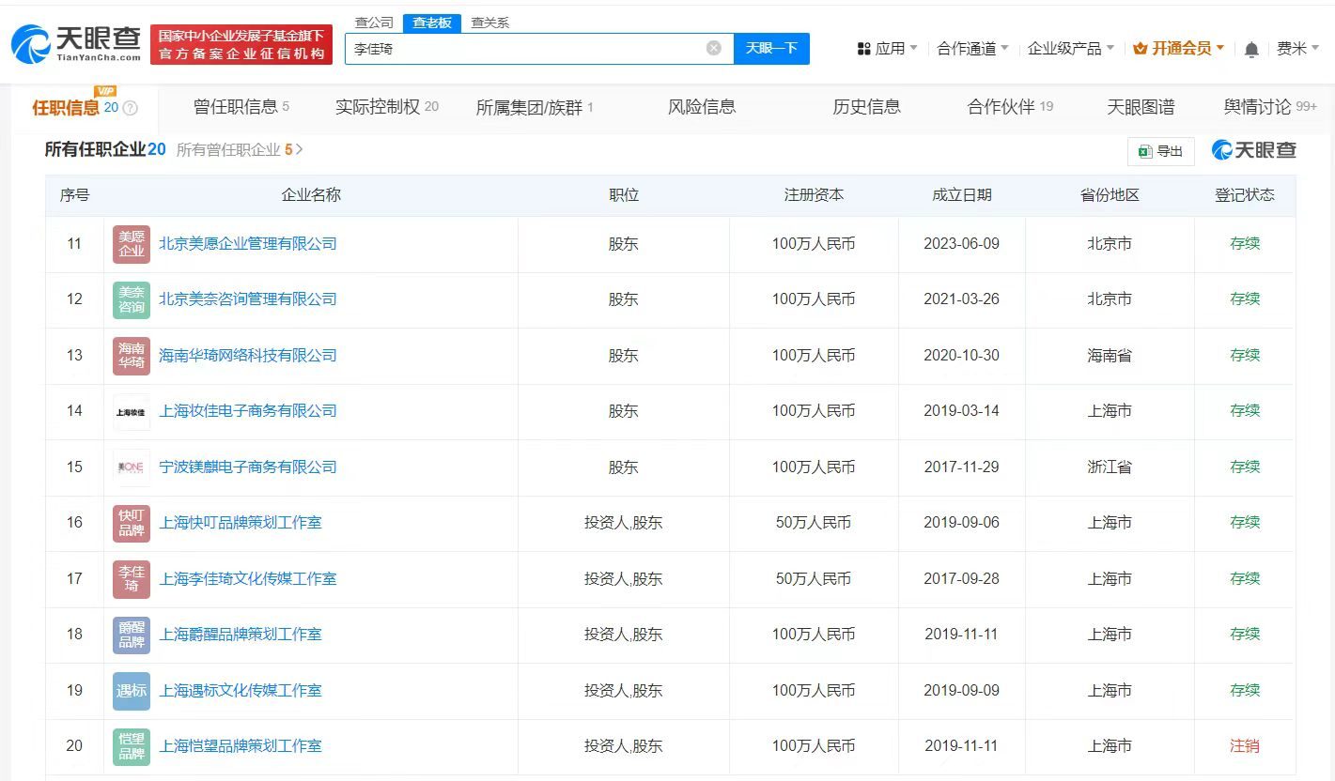Open link 宁波镁麒电子商务有限公司

click(x=248, y=467)
